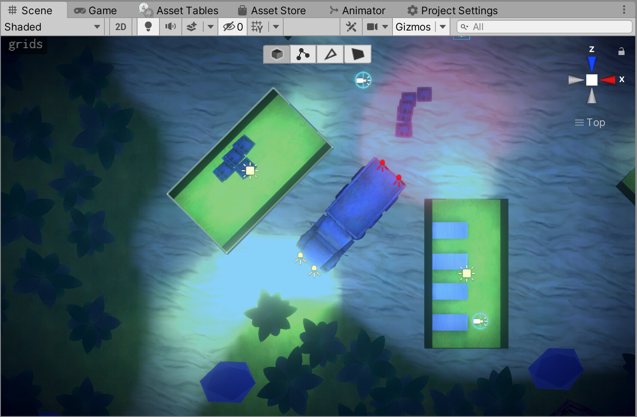Image resolution: width=637 pixels, height=417 pixels.
Task: Toggle scene lighting with the lightbulb icon
Action: tap(148, 27)
